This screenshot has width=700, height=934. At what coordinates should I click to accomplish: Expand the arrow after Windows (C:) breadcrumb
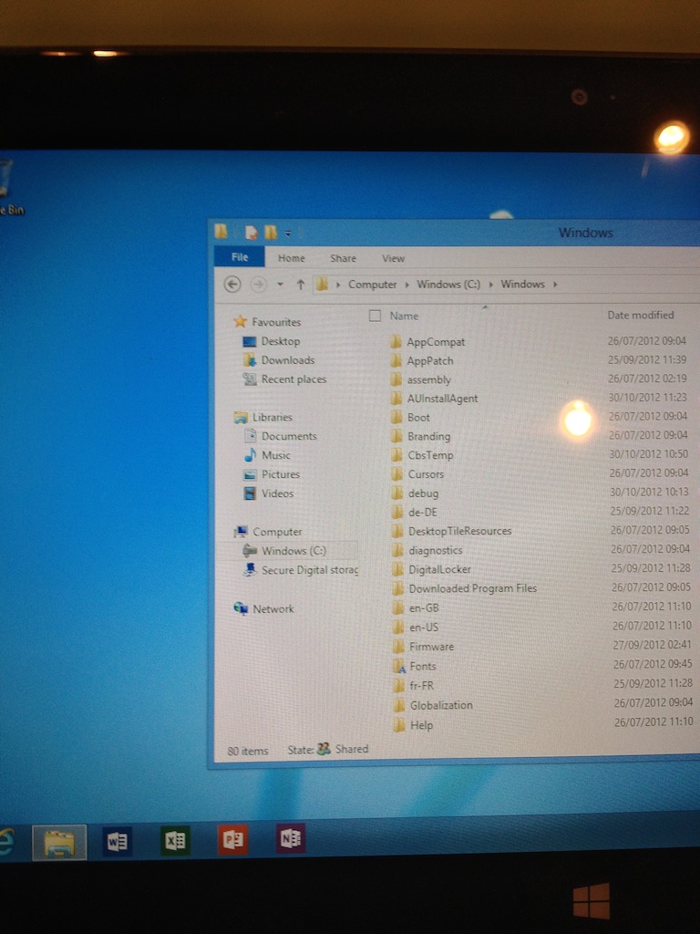[x=491, y=285]
